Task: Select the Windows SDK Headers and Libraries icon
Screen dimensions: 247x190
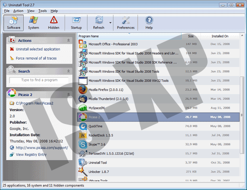Action: tap(83, 53)
